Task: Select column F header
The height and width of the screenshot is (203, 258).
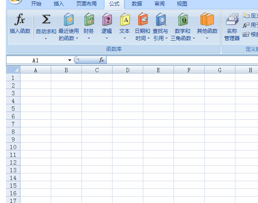Action: (x=189, y=70)
